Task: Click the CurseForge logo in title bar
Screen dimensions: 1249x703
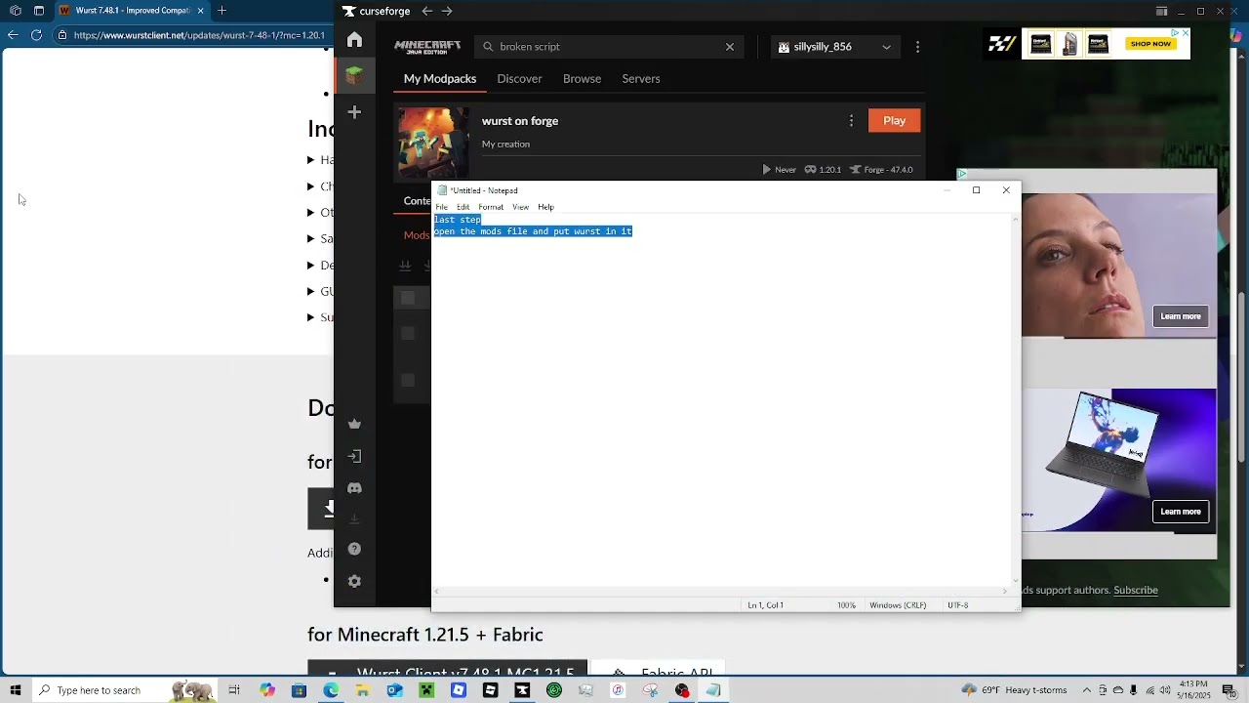Action: [376, 11]
